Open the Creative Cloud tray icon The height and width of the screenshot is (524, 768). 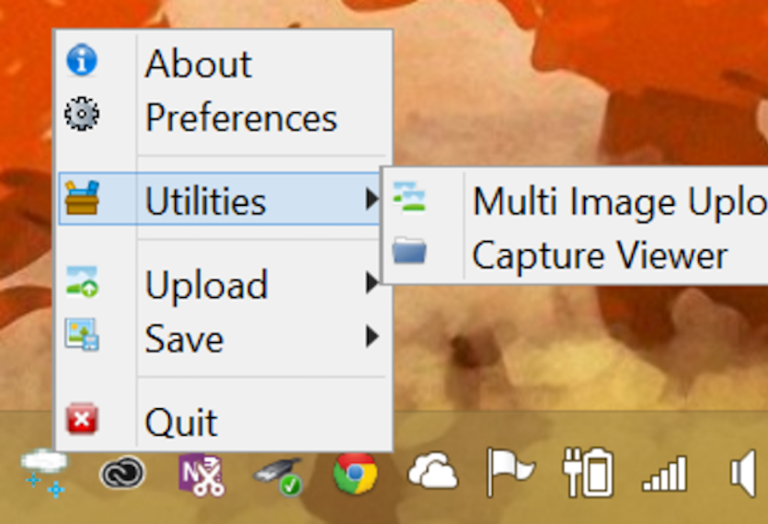tap(122, 473)
